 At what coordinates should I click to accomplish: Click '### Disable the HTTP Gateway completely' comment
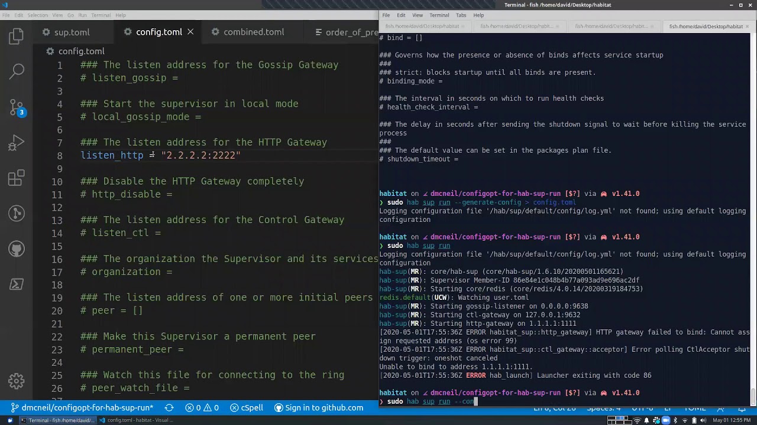192,181
